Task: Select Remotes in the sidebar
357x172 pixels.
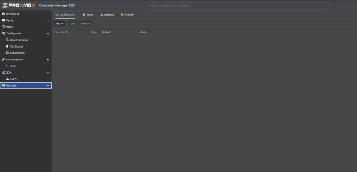Action: click(x=26, y=85)
